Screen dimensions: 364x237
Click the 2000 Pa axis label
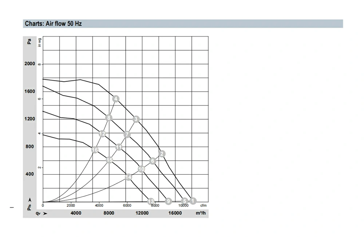[x=30, y=64]
